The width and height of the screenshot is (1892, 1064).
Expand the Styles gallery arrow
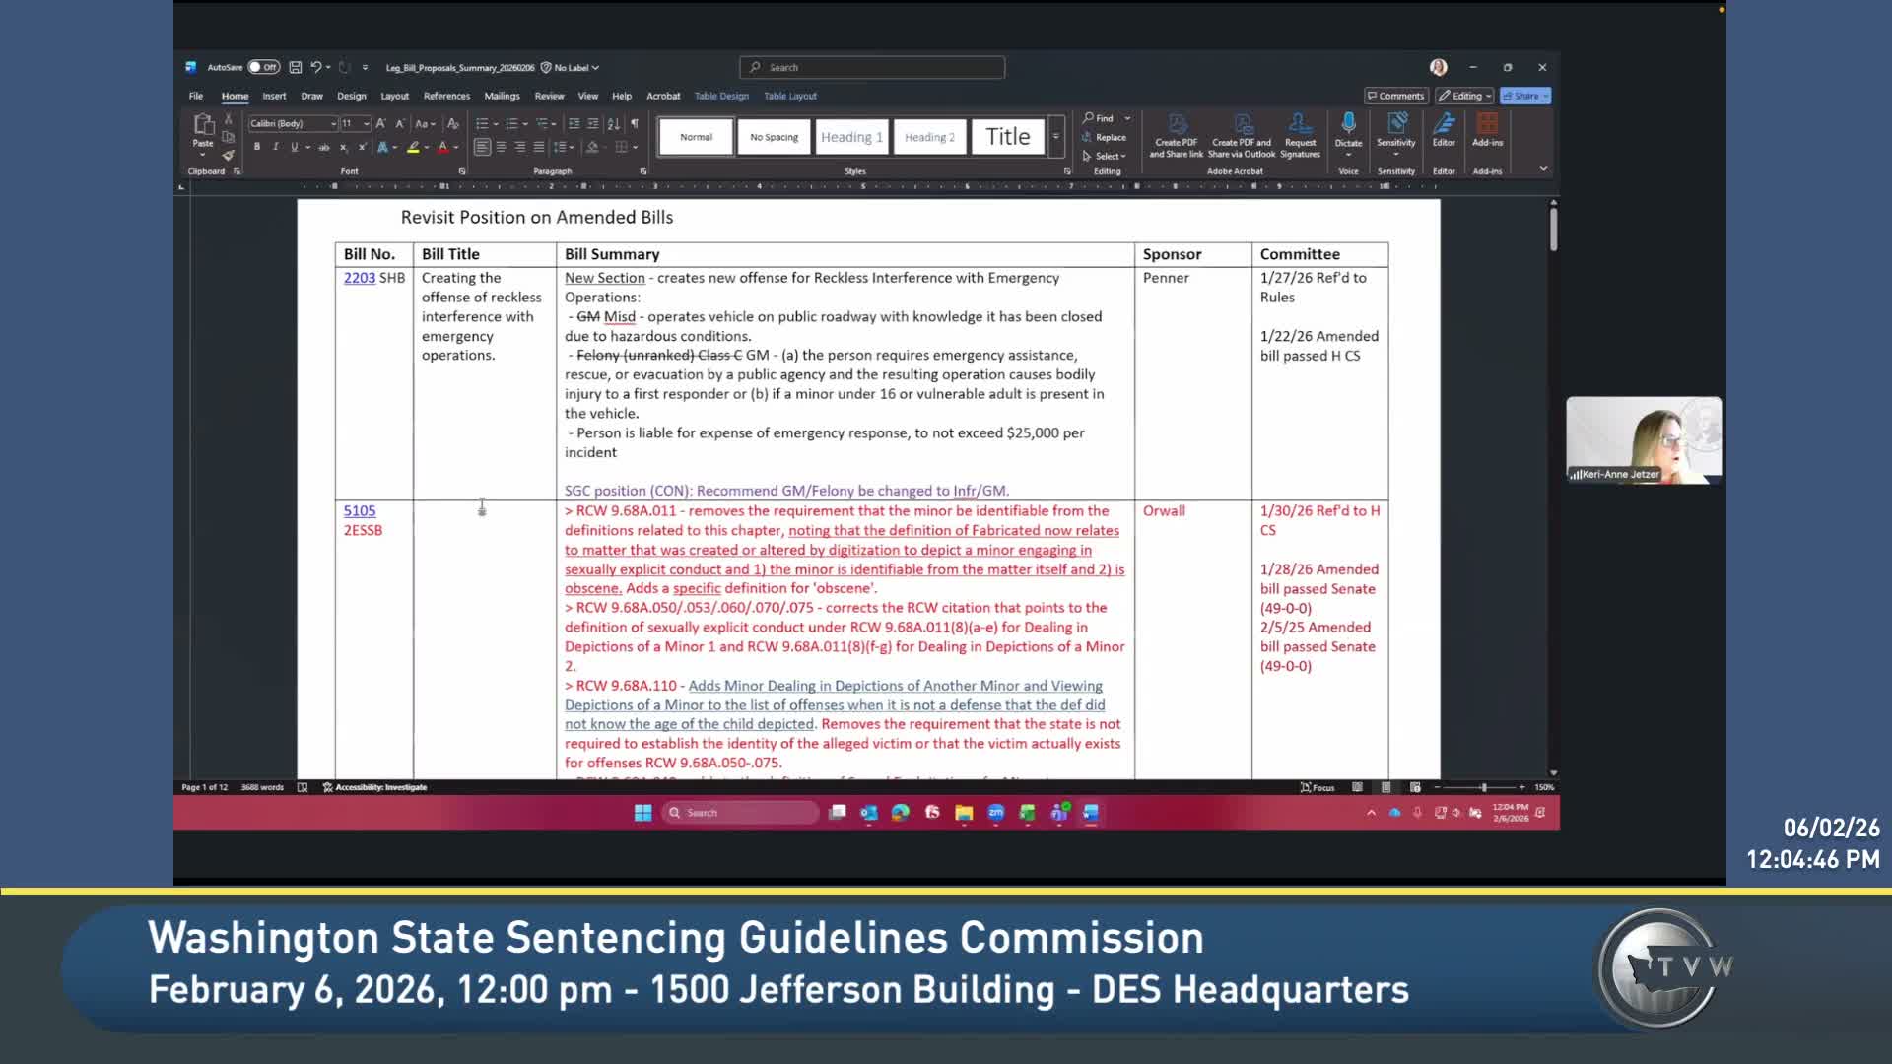1055,137
